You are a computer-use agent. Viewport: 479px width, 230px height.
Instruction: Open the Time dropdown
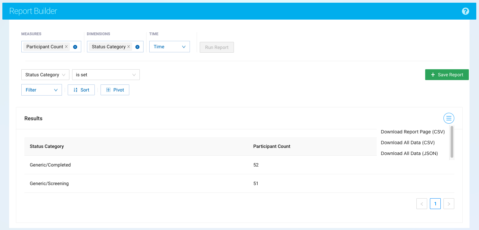coord(169,47)
